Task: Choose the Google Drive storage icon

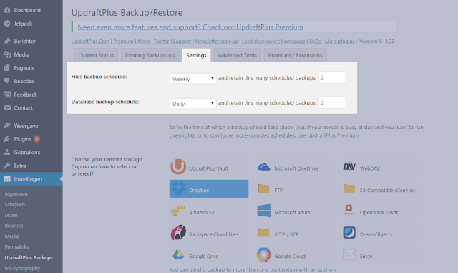Action: pyautogui.click(x=178, y=255)
